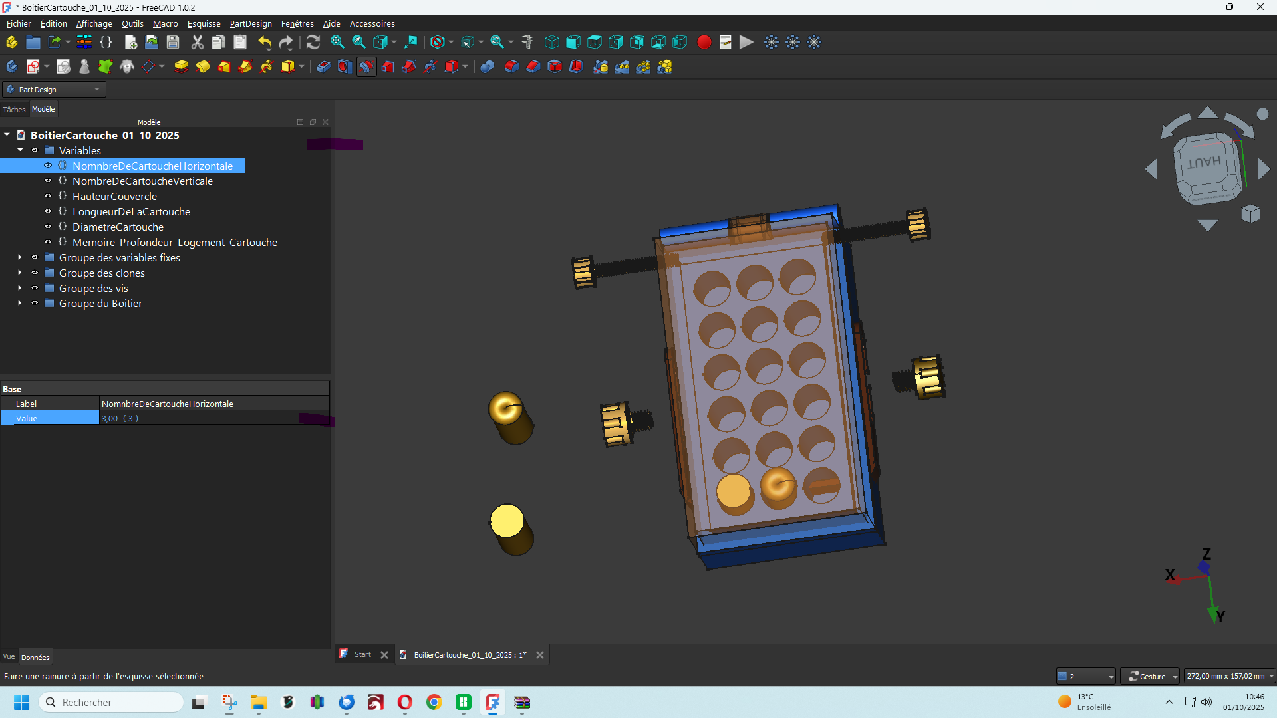The width and height of the screenshot is (1277, 718).
Task: Collapse the Variables folder
Action: tap(20, 150)
